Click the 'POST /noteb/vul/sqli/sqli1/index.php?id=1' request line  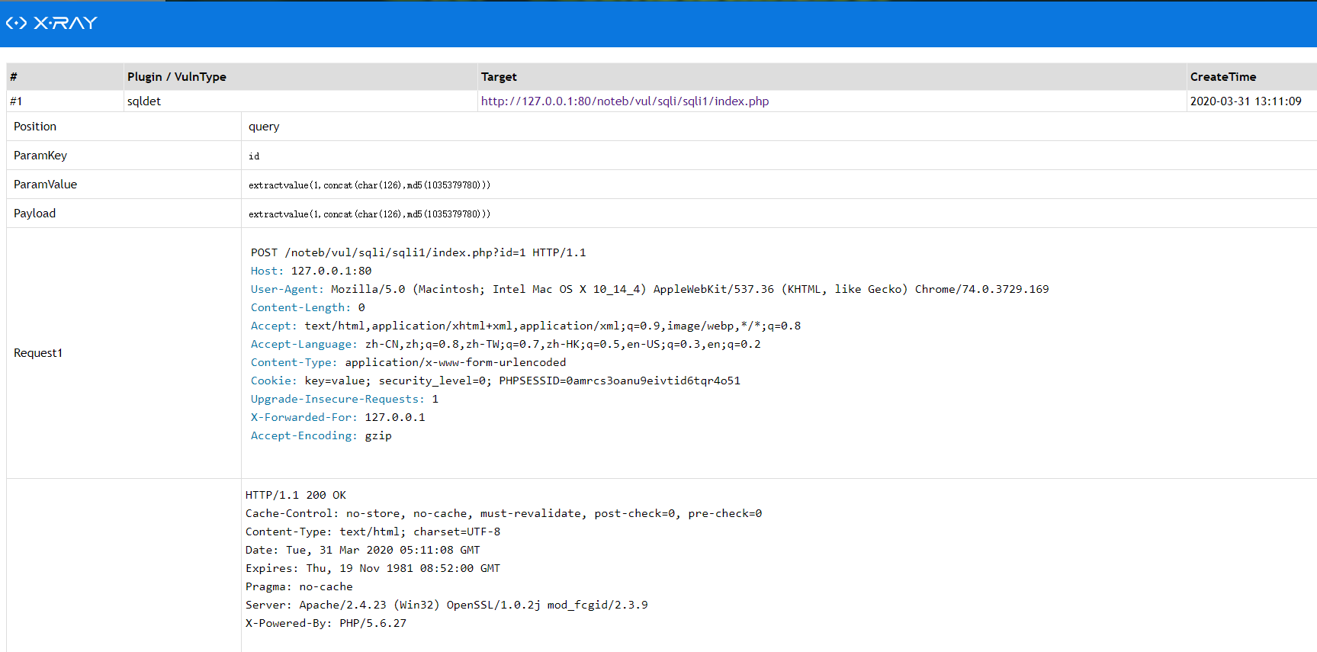419,252
